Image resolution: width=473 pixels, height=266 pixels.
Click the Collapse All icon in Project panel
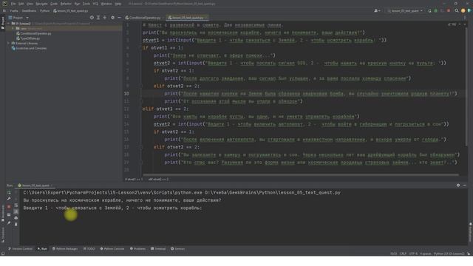click(105, 18)
